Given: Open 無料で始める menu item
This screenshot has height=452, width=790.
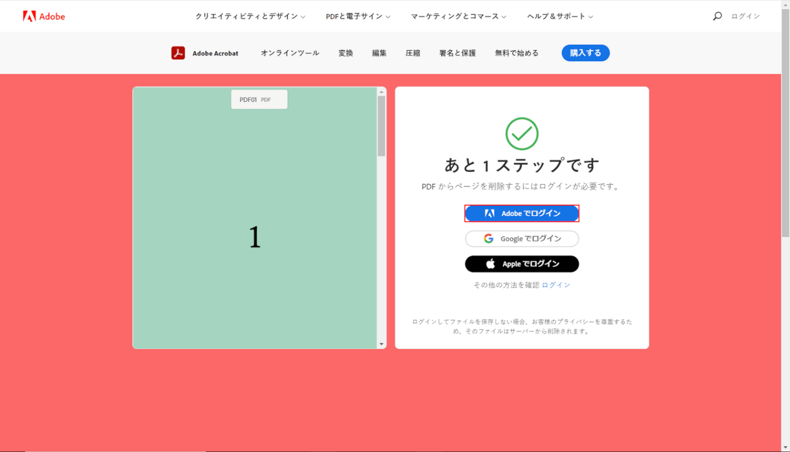Looking at the screenshot, I should click(x=516, y=53).
